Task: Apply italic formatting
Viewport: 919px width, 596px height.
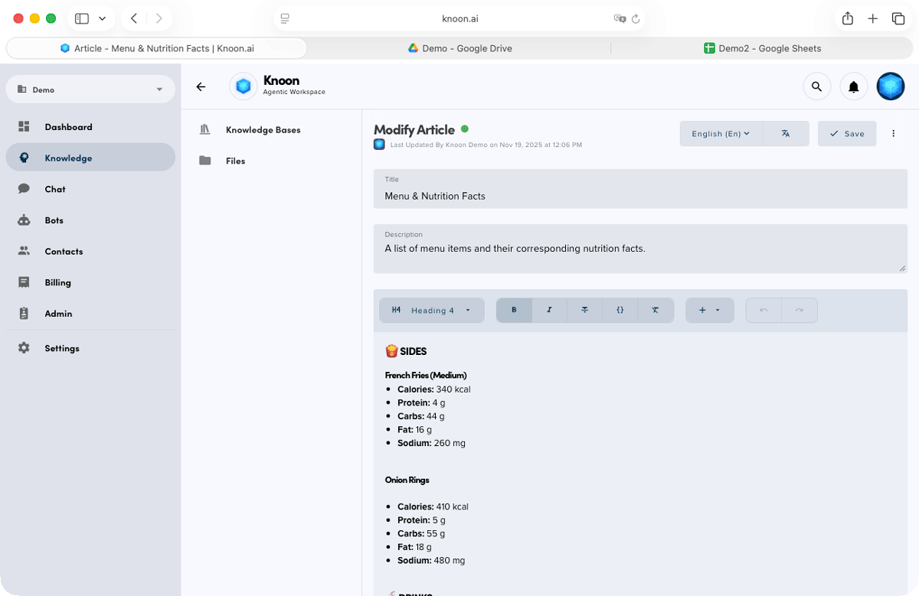Action: click(x=549, y=310)
